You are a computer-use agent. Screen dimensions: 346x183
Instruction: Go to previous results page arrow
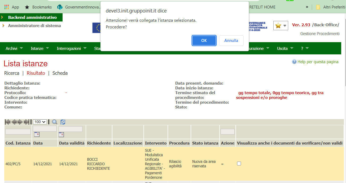pyautogui.click(x=14, y=122)
